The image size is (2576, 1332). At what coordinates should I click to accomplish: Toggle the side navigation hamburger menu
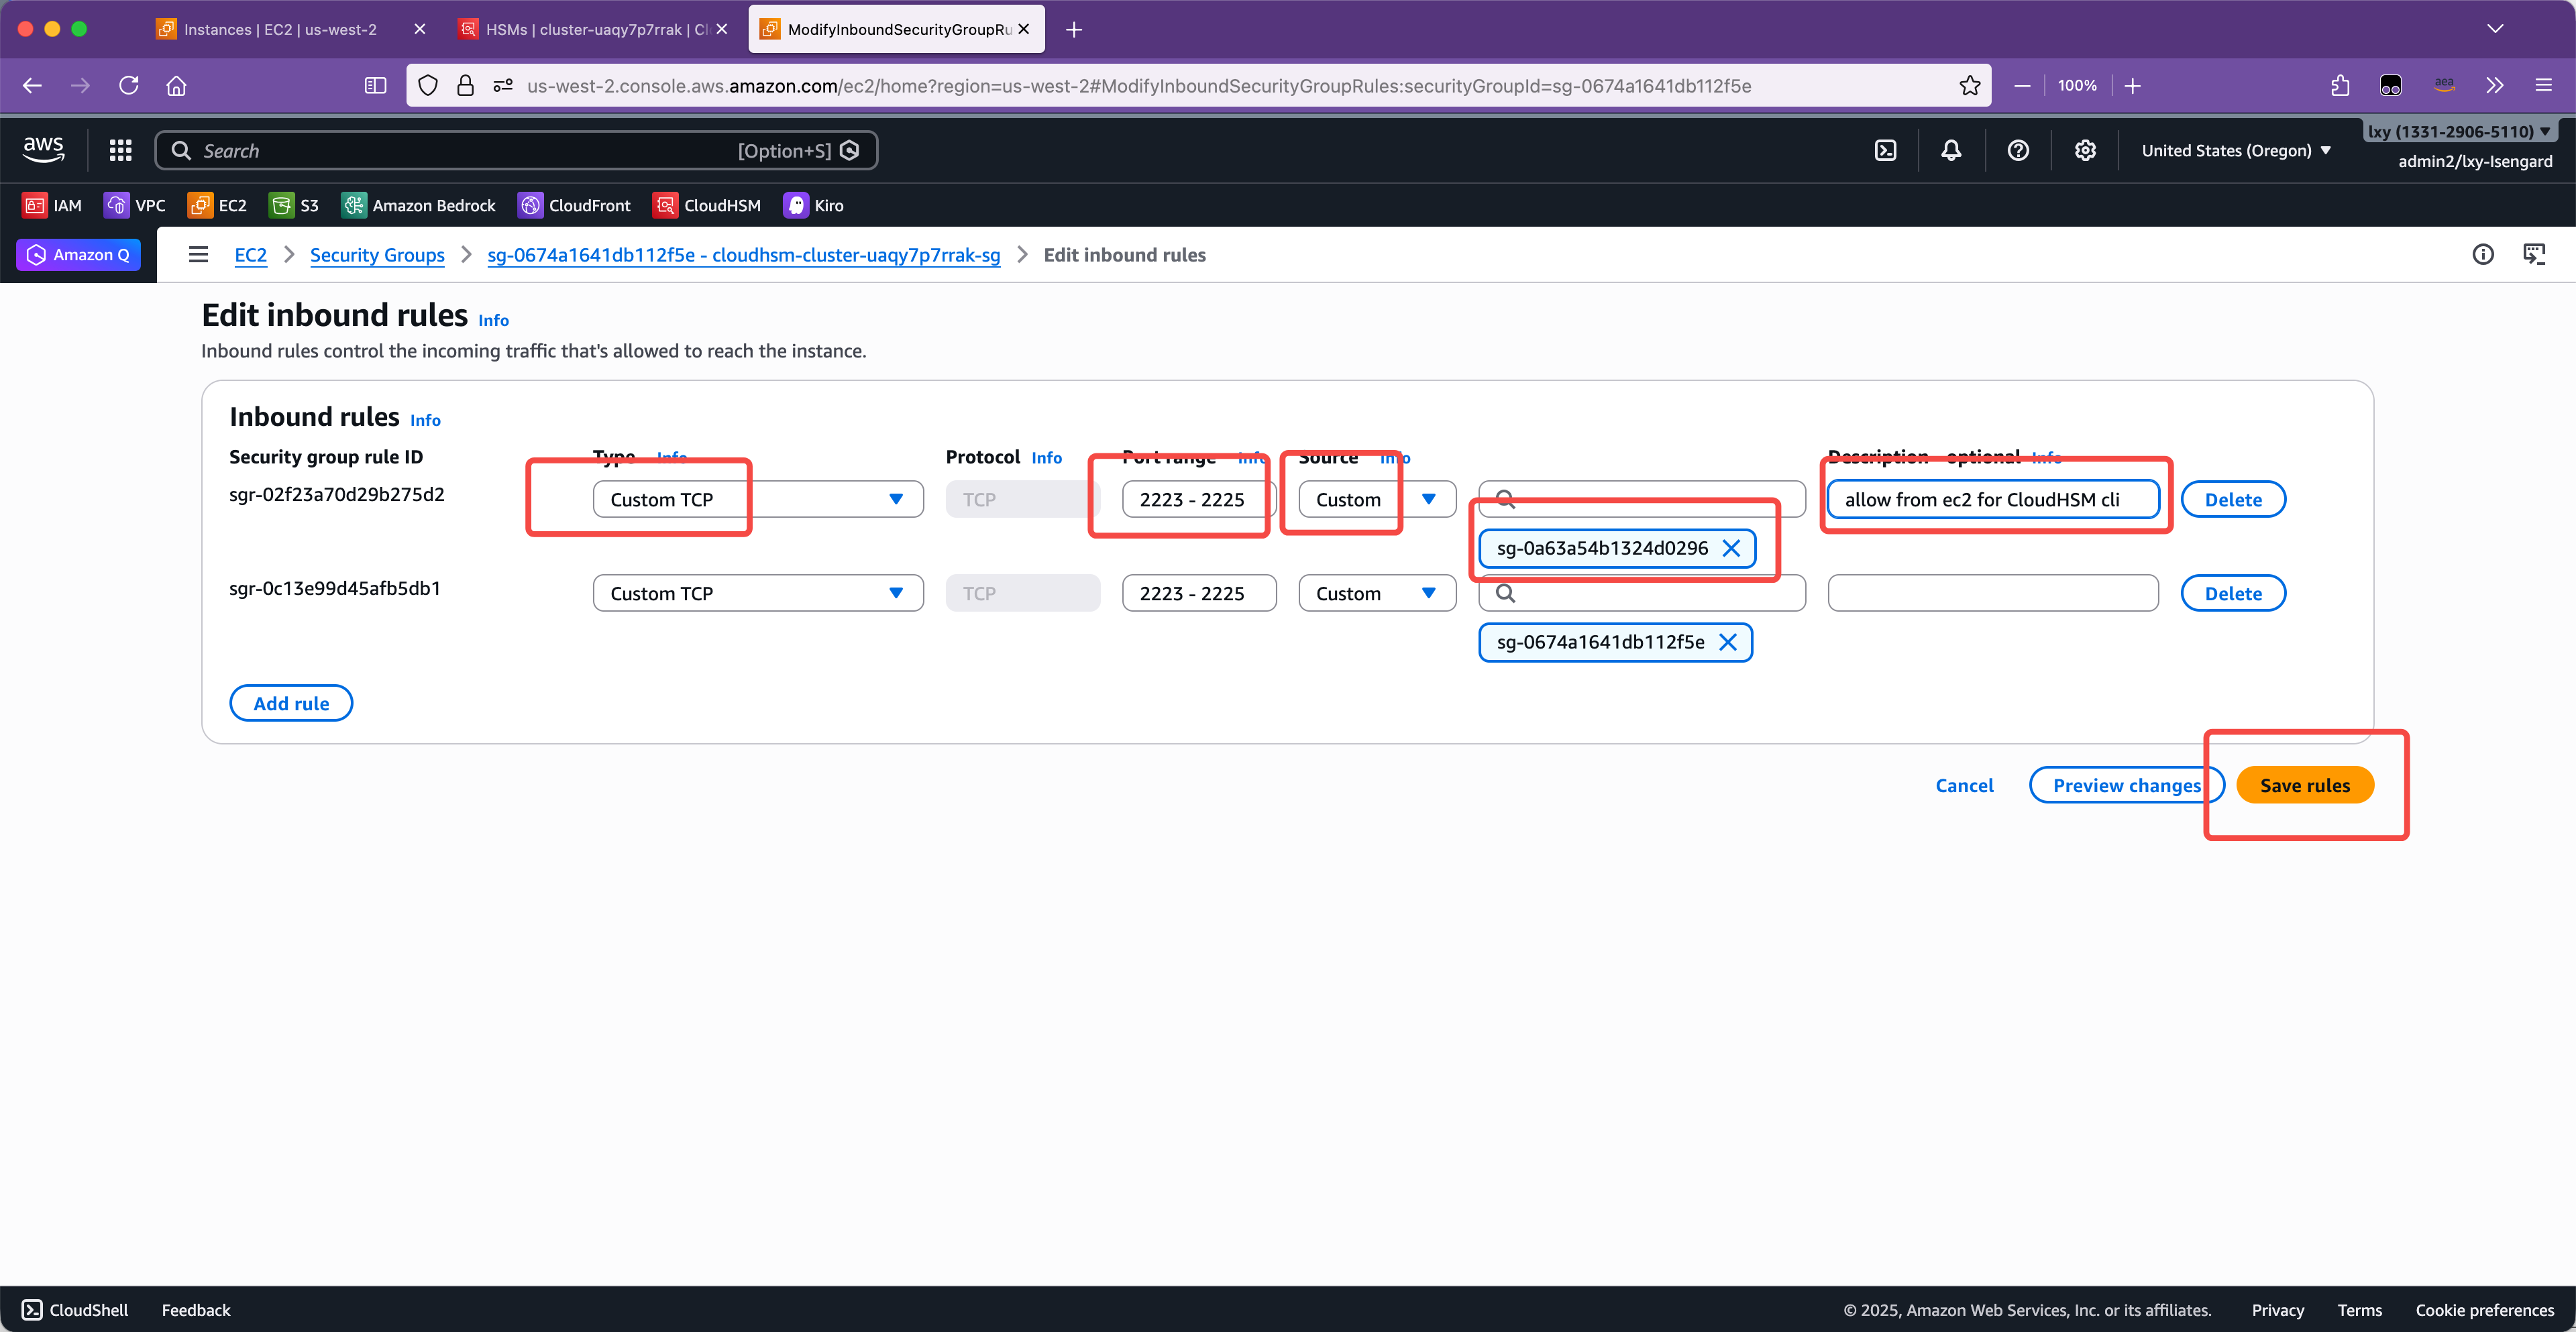click(198, 255)
